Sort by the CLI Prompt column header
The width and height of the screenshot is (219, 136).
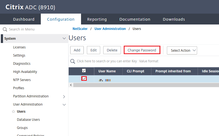tap(136, 71)
